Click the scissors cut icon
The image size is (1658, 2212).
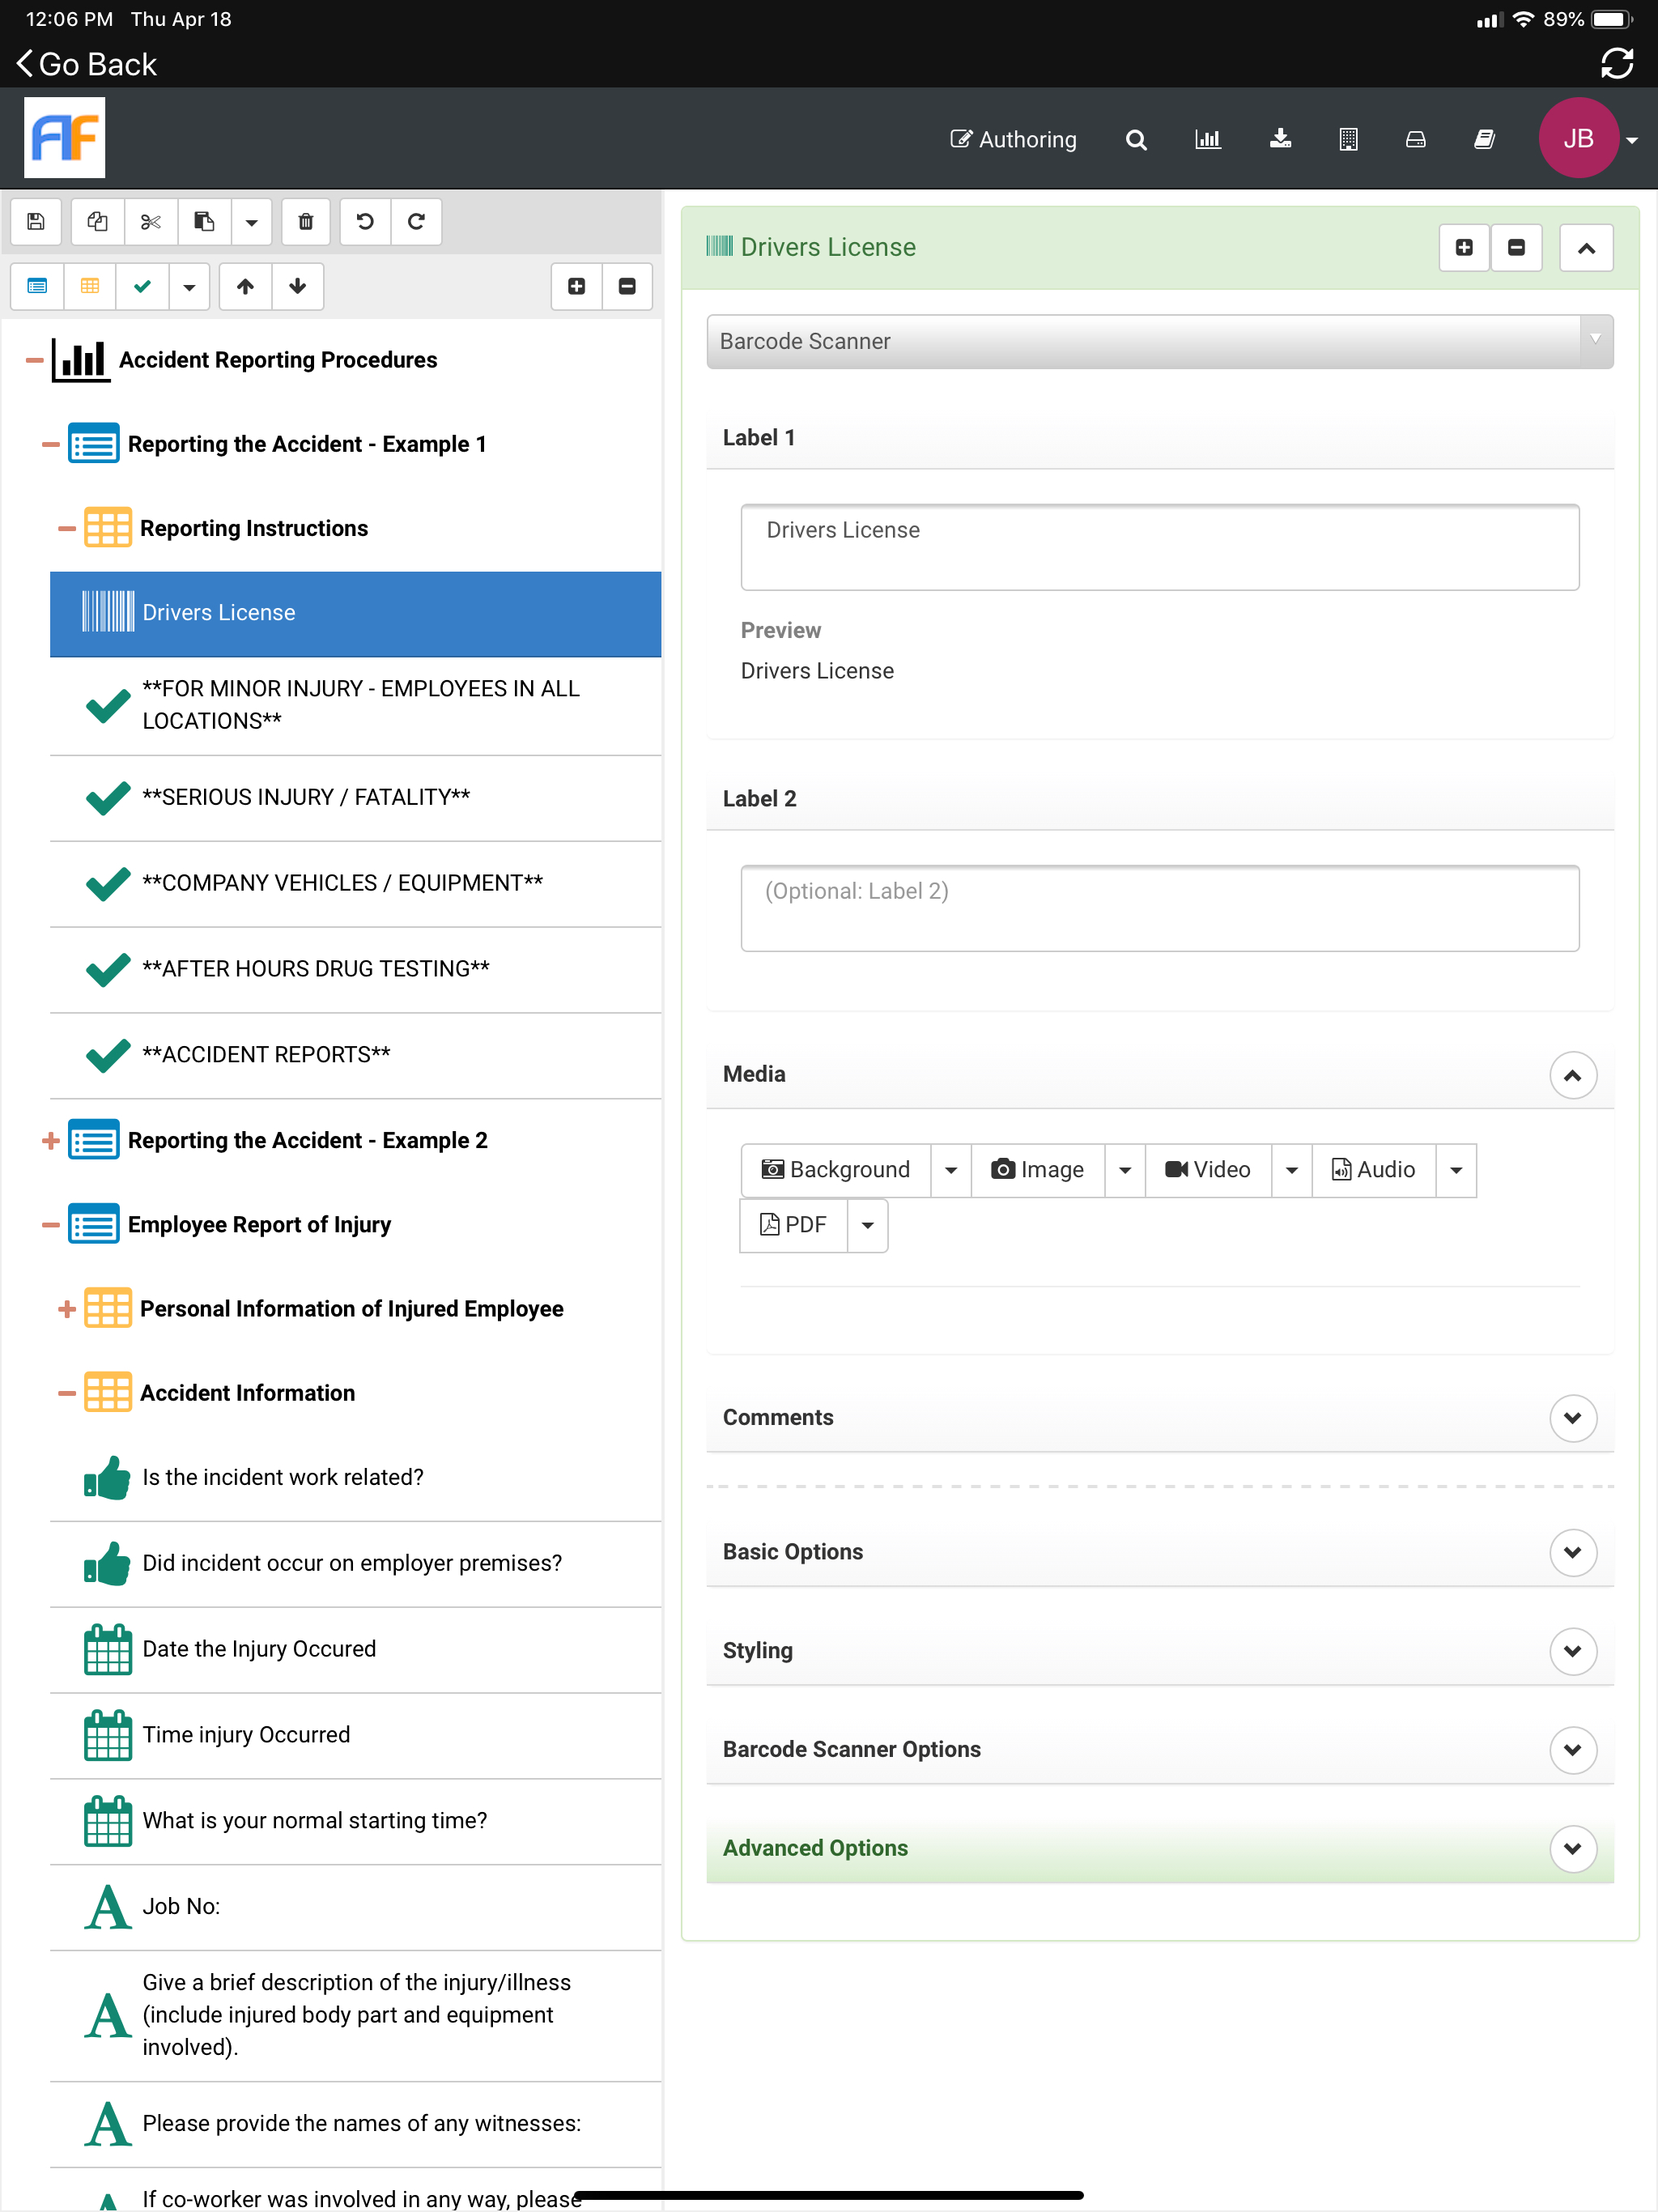151,222
